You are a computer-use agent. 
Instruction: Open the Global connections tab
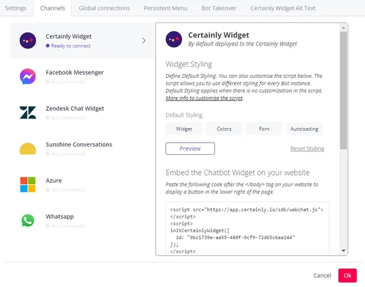click(104, 8)
